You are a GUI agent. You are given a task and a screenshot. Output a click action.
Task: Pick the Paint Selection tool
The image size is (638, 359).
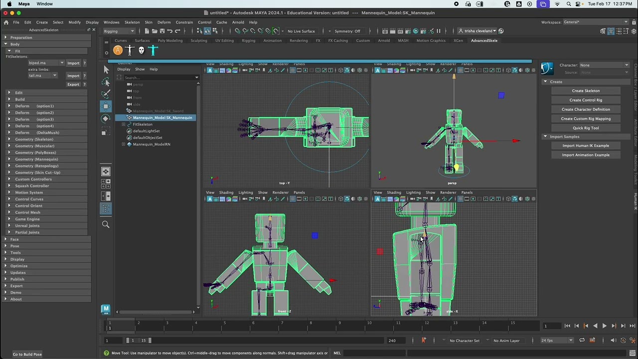(x=106, y=94)
